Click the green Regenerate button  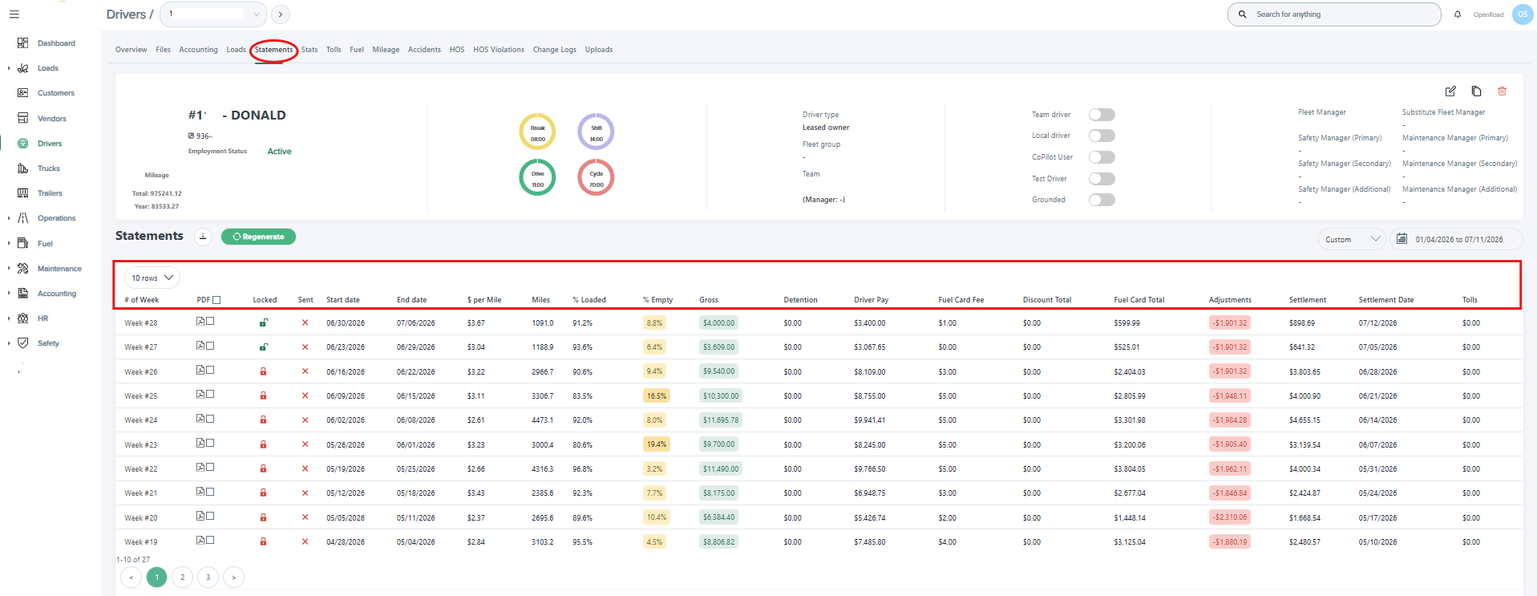coord(258,237)
